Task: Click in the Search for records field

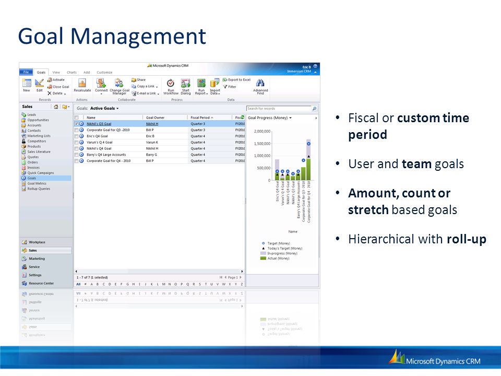Action: click(x=279, y=109)
